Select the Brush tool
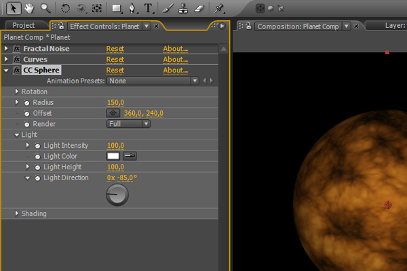This screenshot has height=271, width=407. [x=168, y=8]
